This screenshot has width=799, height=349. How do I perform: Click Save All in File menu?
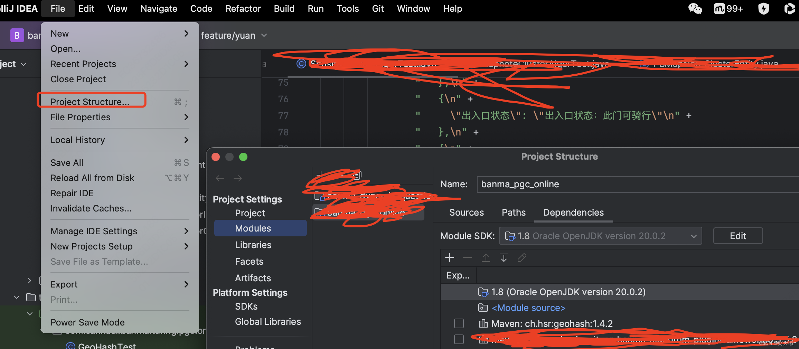click(x=120, y=163)
